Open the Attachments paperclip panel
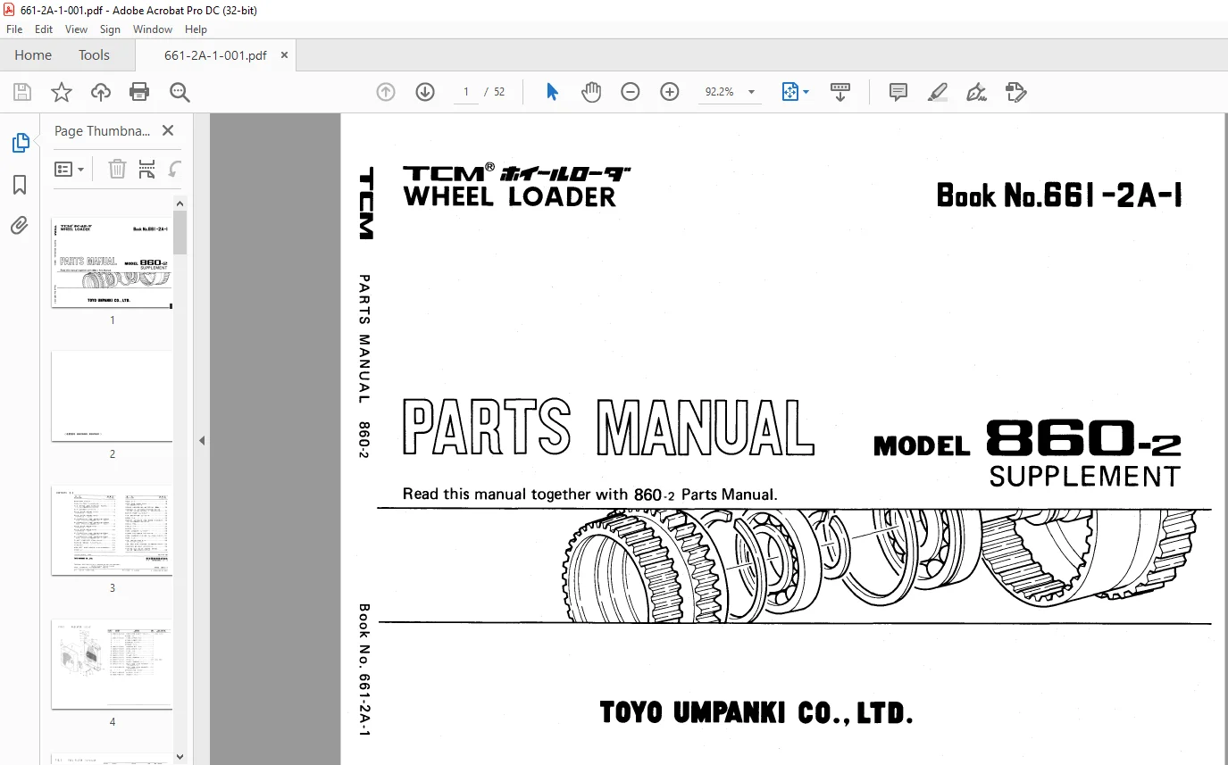The image size is (1228, 765). tap(20, 226)
